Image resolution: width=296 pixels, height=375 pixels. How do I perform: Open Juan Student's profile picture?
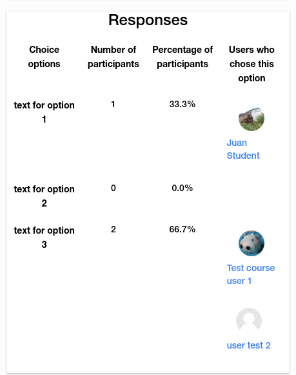[252, 118]
